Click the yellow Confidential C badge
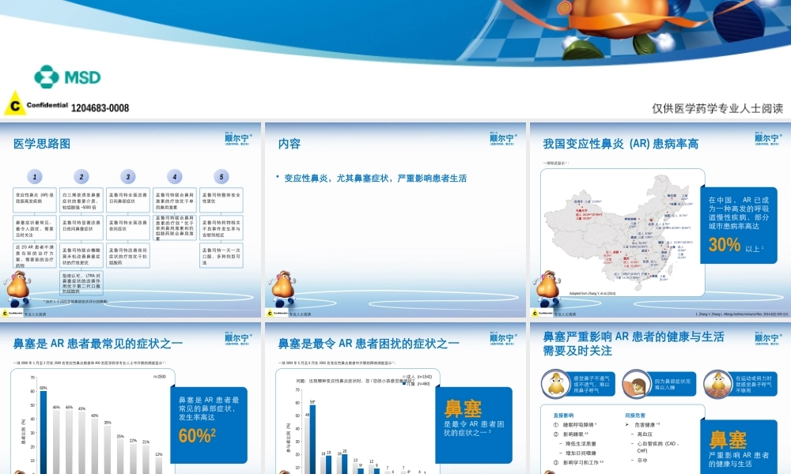The width and height of the screenshot is (791, 474). coord(16,103)
